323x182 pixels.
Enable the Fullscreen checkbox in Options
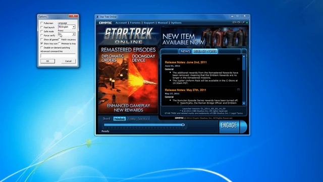pyautogui.click(x=42, y=23)
